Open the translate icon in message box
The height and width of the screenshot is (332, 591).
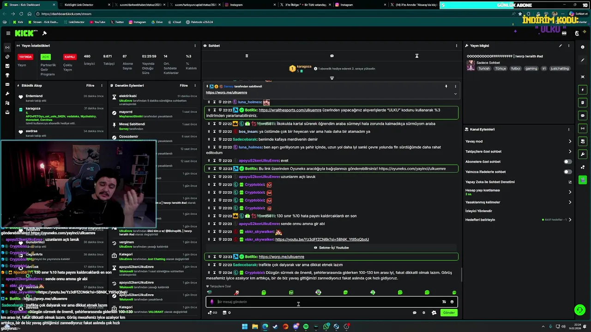coord(444,302)
